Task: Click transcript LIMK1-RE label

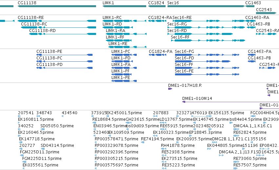Action: coord(118,44)
